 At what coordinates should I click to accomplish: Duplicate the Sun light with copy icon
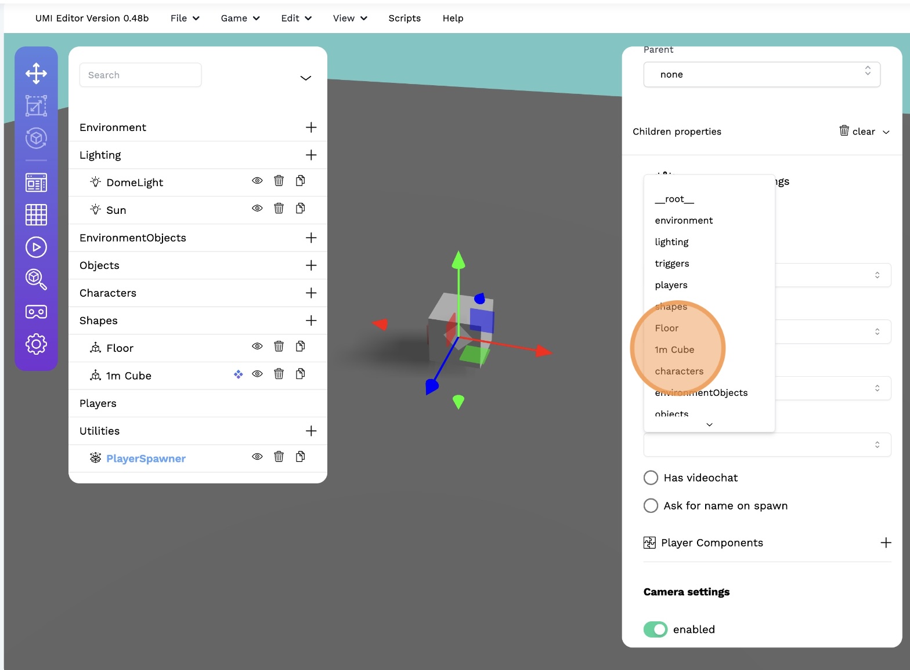(x=300, y=209)
